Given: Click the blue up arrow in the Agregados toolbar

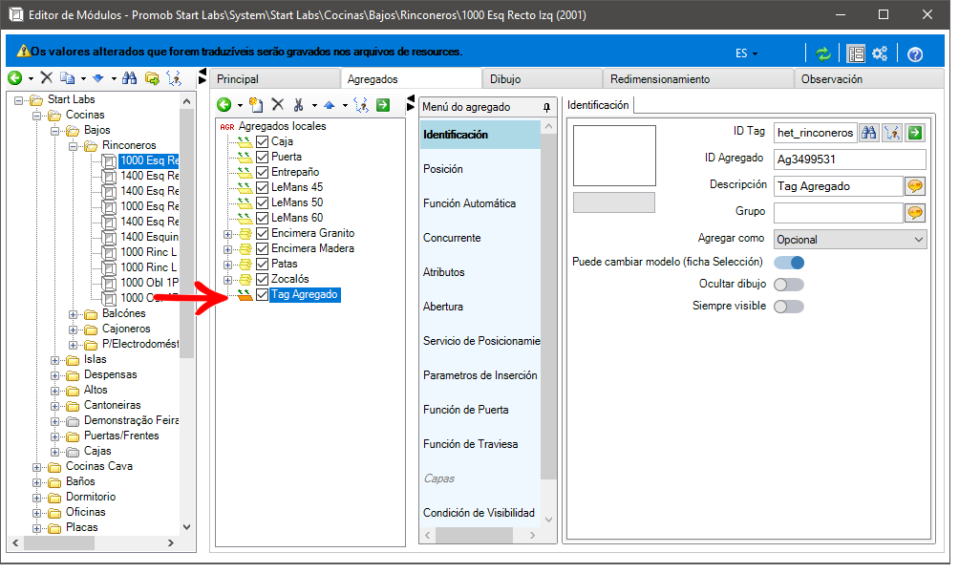Looking at the screenshot, I should [329, 105].
